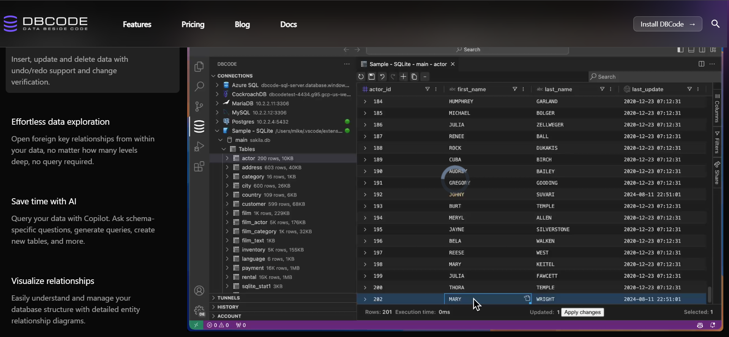Toggle the primary sidebar layout
The width and height of the screenshot is (729, 337).
[x=680, y=50]
